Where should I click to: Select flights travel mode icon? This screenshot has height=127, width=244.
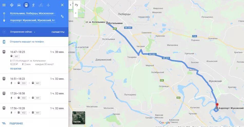coord(48,5)
